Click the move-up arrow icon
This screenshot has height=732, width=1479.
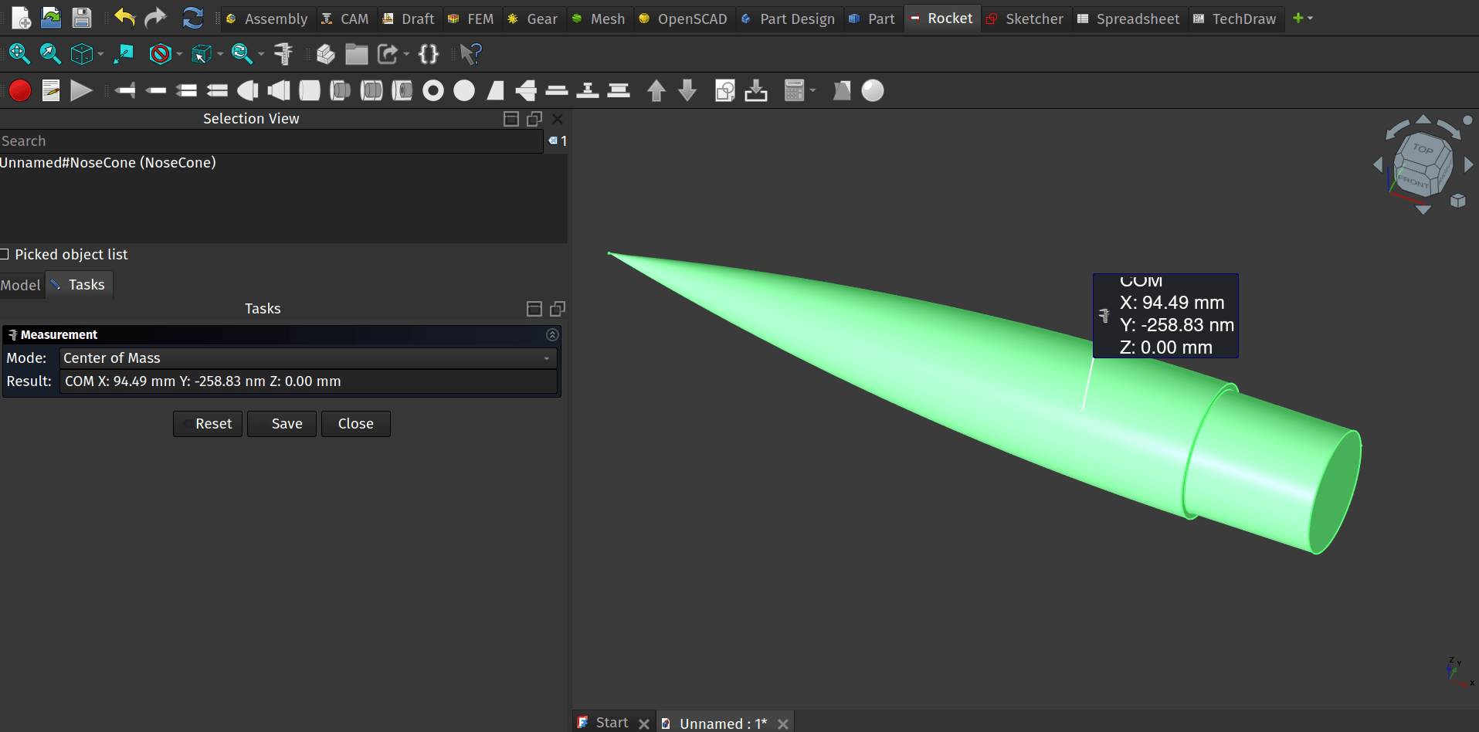click(656, 91)
